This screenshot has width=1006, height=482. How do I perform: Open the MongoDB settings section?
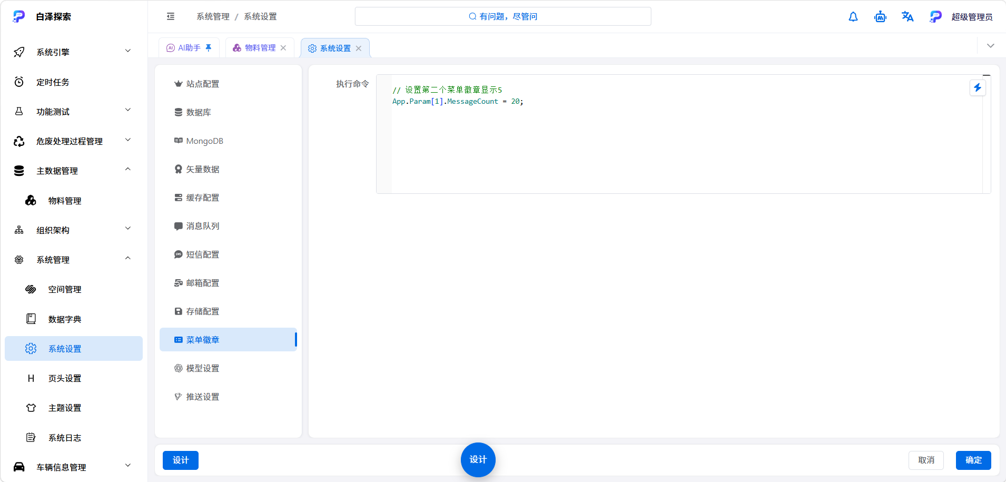(228, 141)
